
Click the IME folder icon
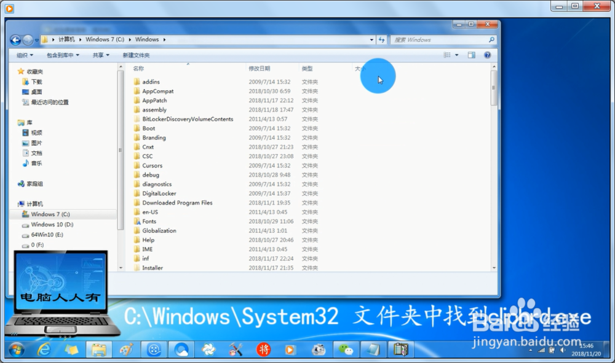pyautogui.click(x=137, y=249)
